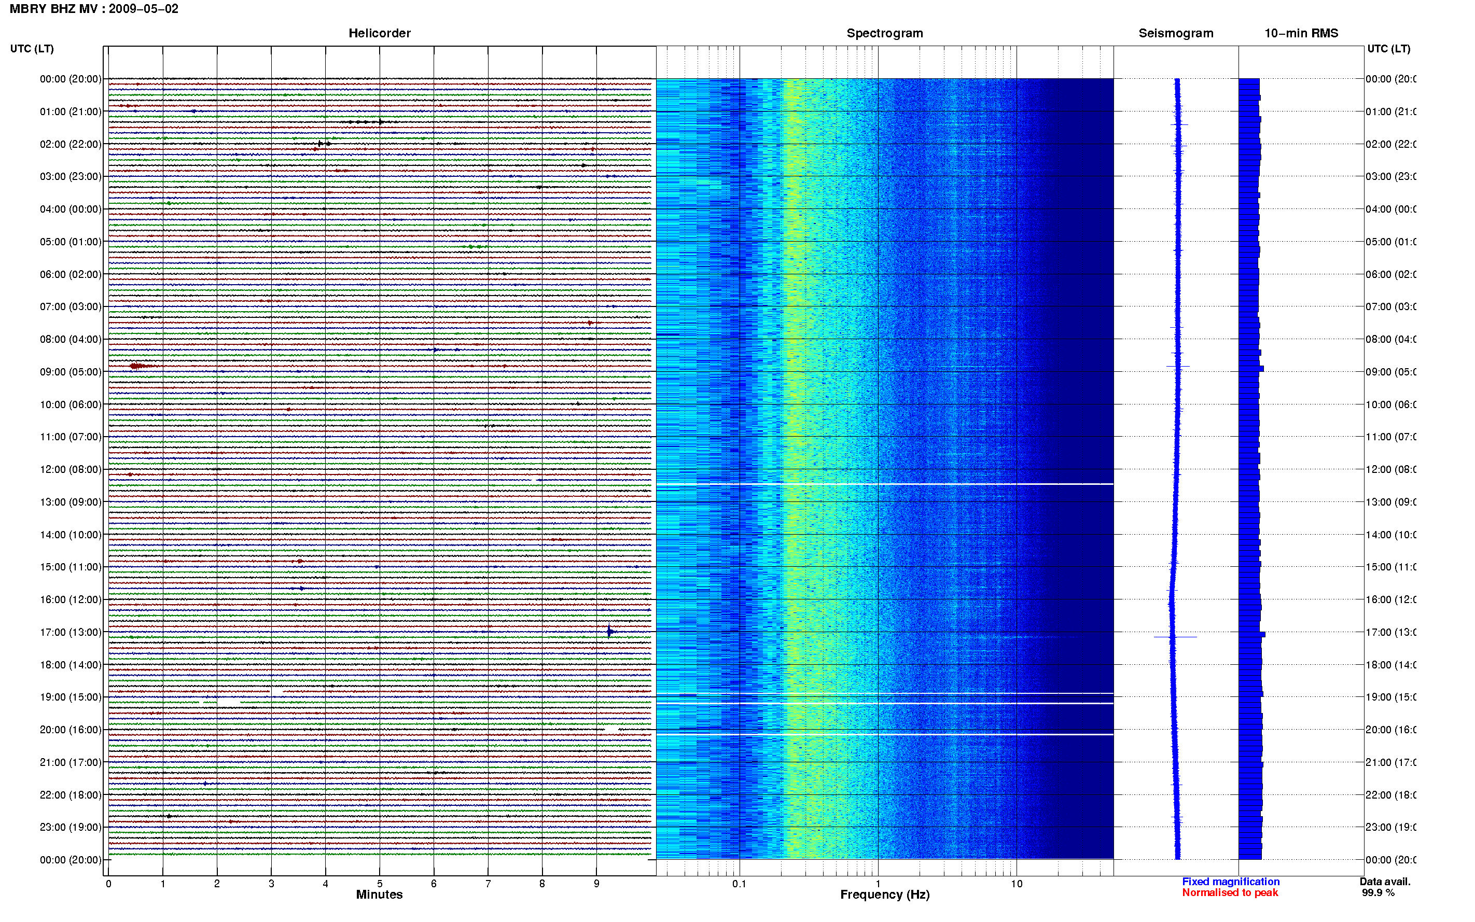Click Minutes axis tick label "9"

596,884
